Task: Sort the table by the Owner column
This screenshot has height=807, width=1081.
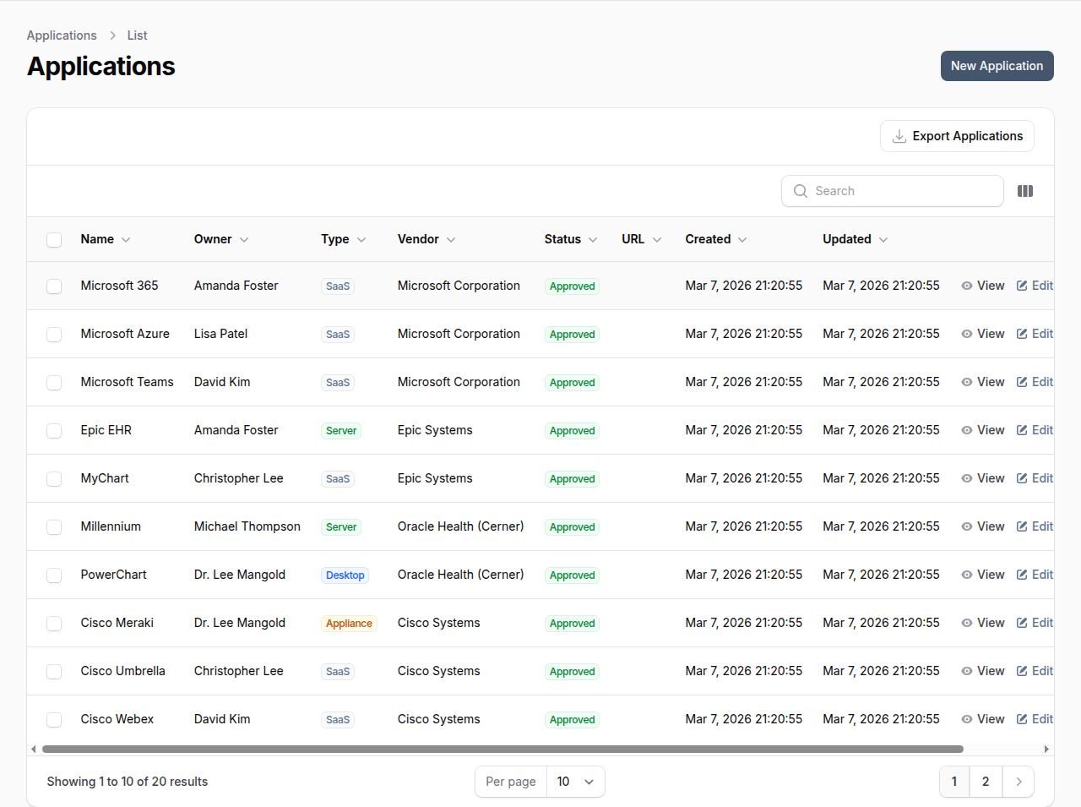Action: pos(221,239)
